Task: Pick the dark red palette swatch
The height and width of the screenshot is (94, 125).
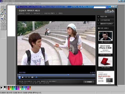Action: coord(8,87)
